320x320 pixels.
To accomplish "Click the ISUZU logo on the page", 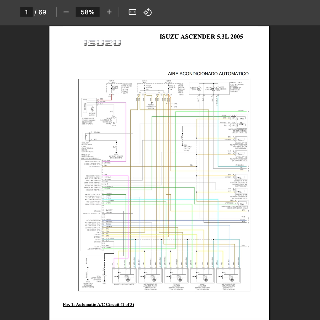I will point(103,43).
